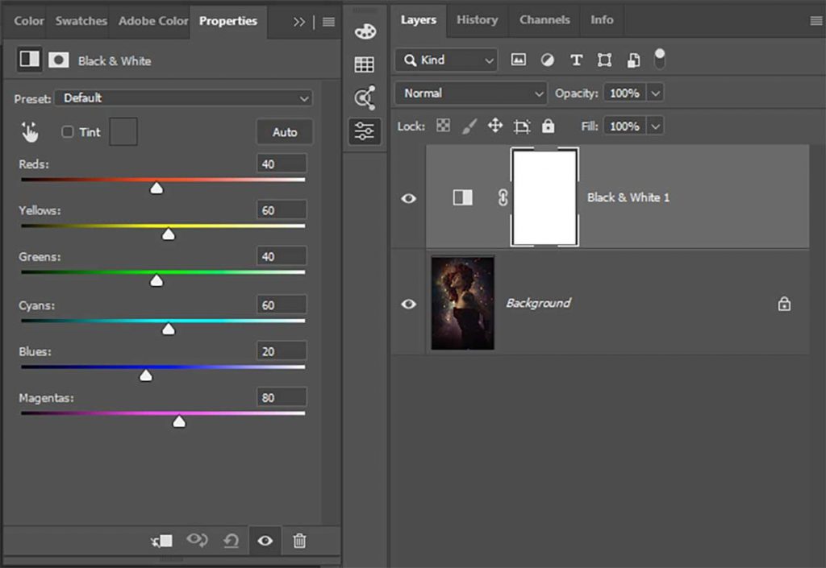The image size is (826, 568).
Task: Click the delete adjustment layer trash icon
Action: point(299,541)
